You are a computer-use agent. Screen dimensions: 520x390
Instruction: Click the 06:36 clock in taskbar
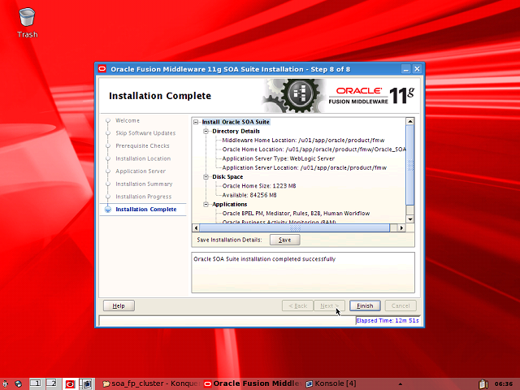click(x=504, y=384)
